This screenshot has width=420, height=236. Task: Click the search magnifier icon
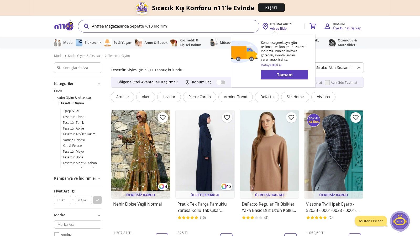(86, 26)
